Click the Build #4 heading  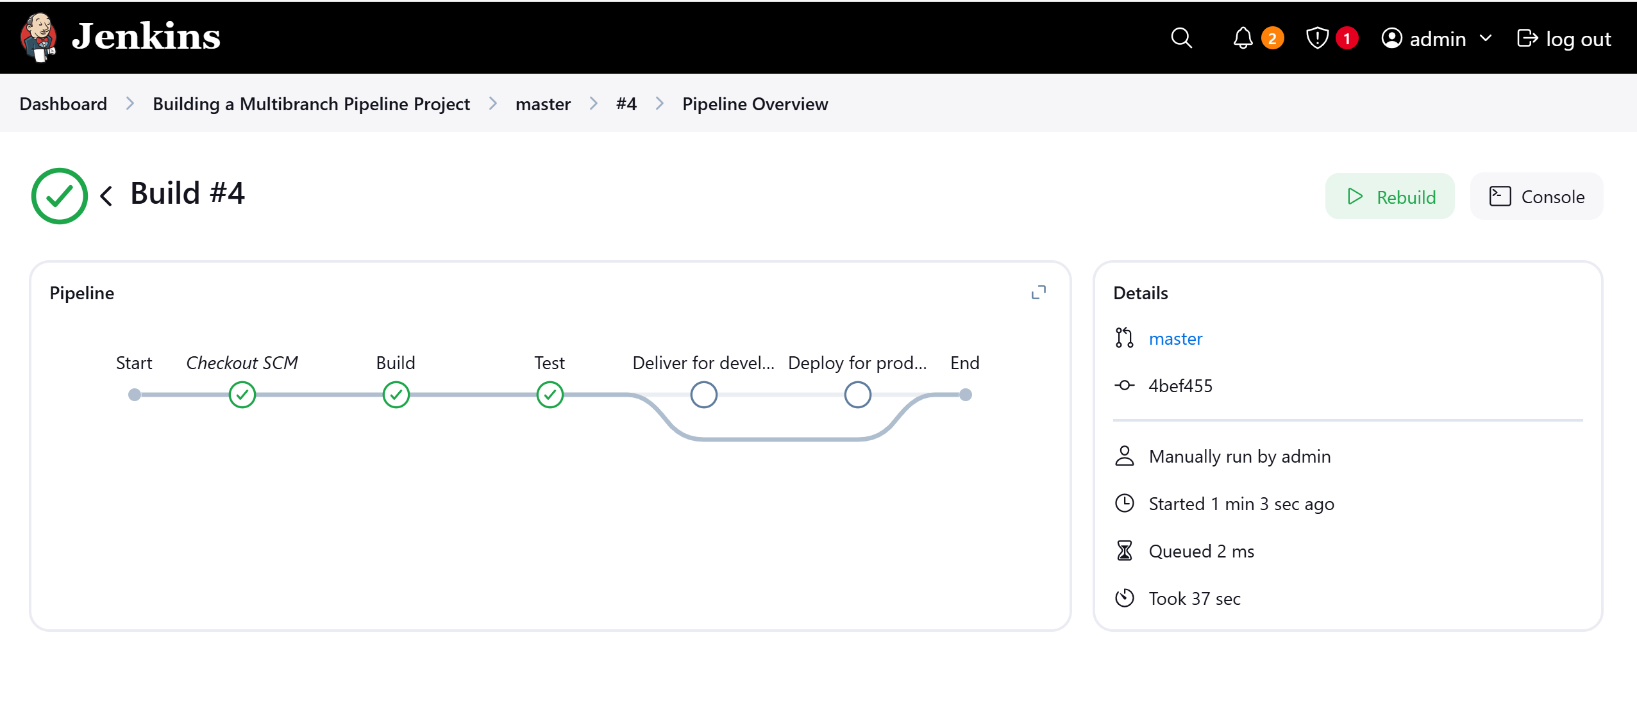(x=187, y=193)
